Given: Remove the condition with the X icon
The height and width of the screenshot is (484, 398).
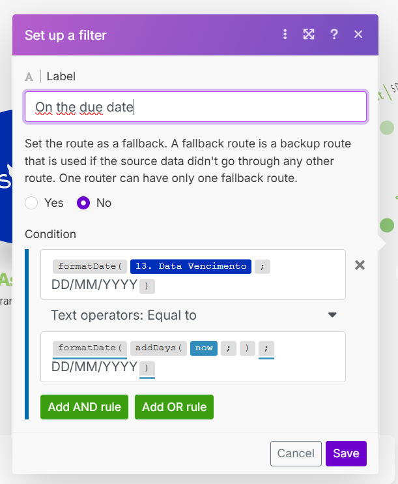Looking at the screenshot, I should click(360, 265).
